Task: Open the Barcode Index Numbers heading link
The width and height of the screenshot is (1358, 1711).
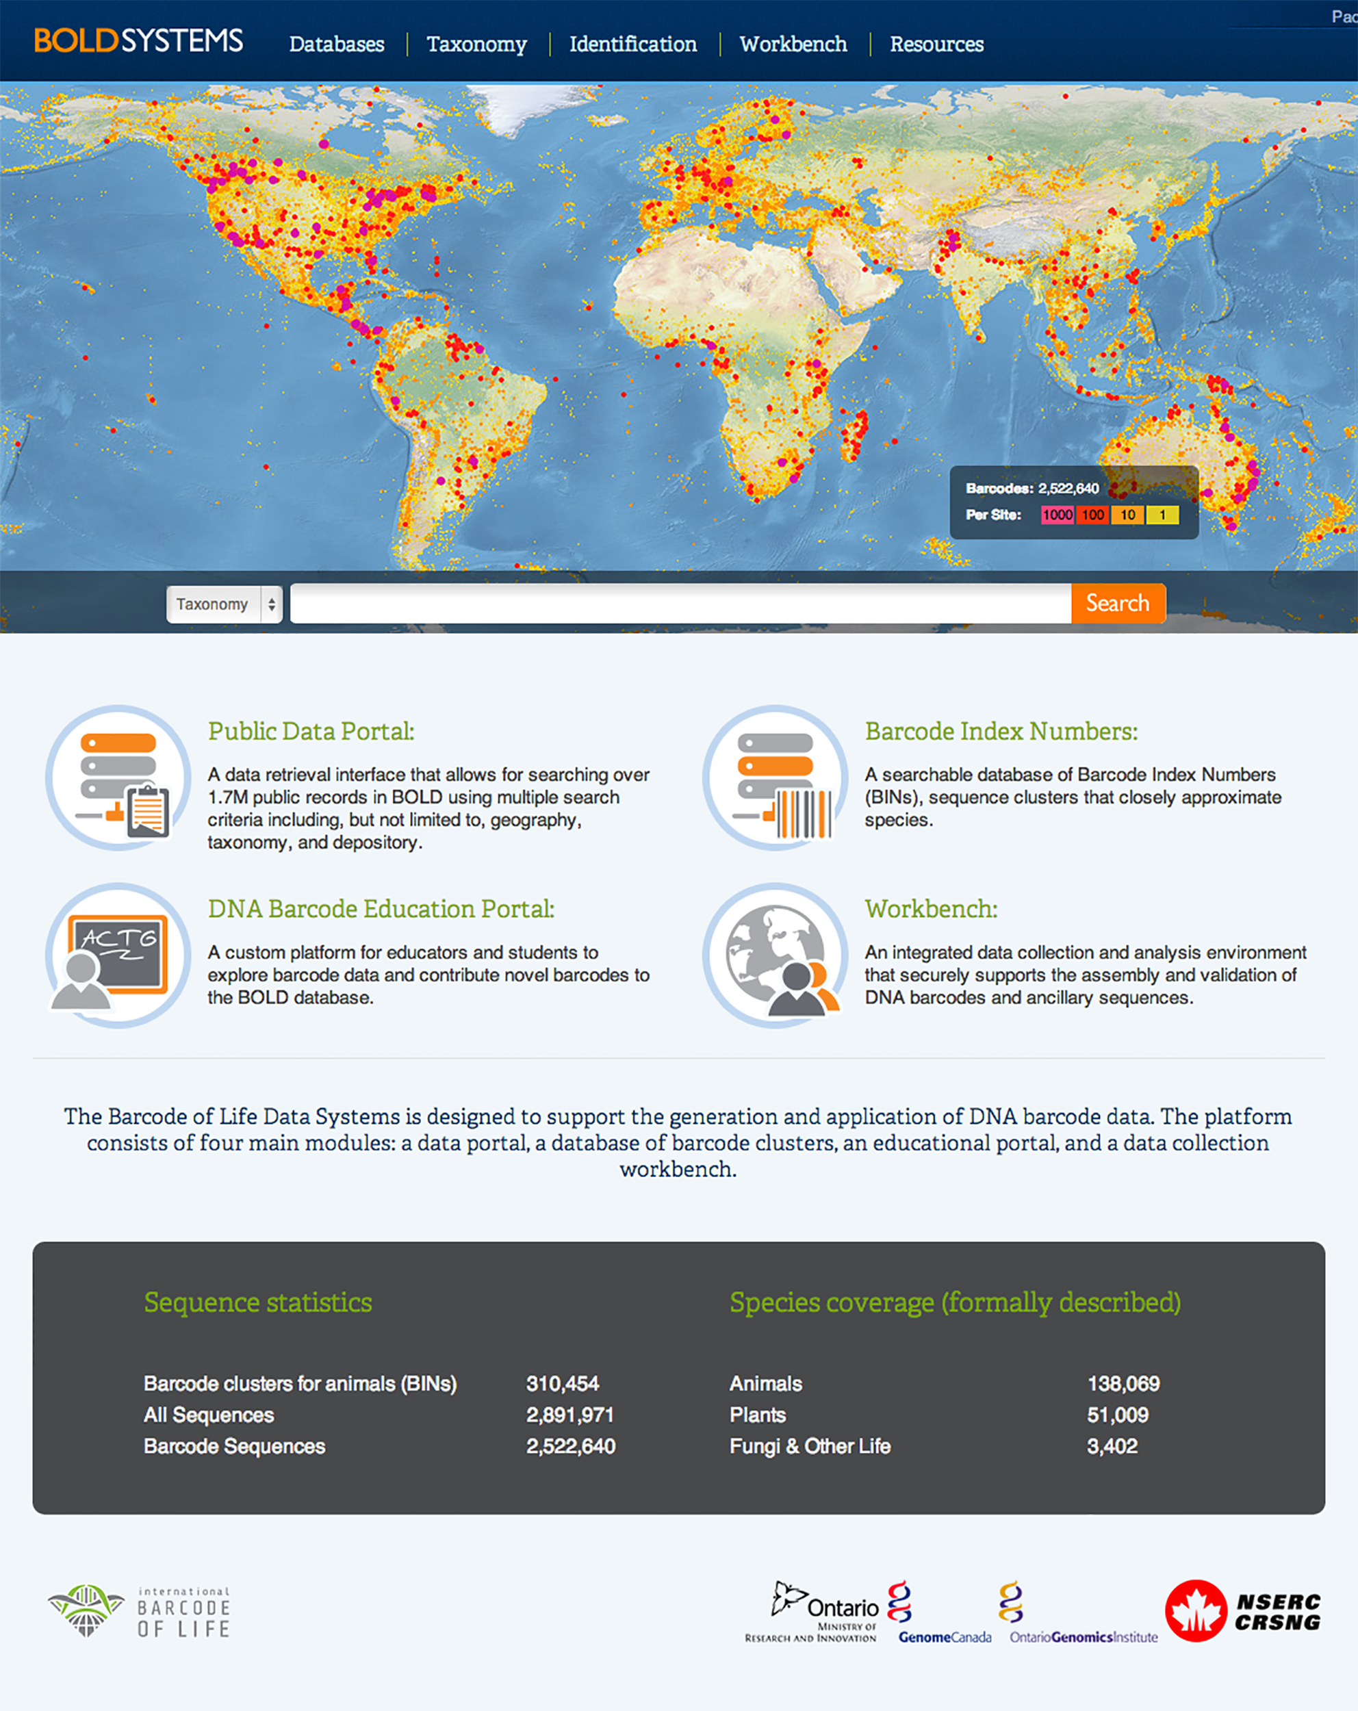Action: point(1001,731)
